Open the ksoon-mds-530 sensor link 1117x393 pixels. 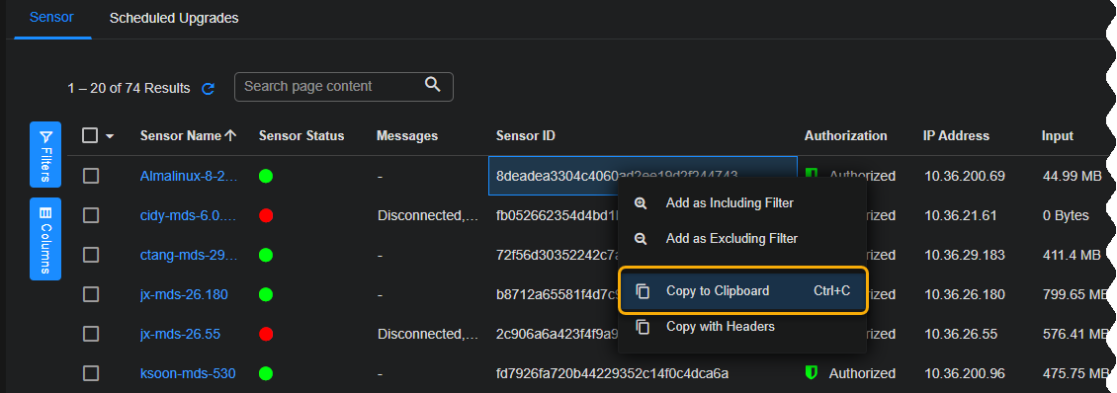point(188,373)
